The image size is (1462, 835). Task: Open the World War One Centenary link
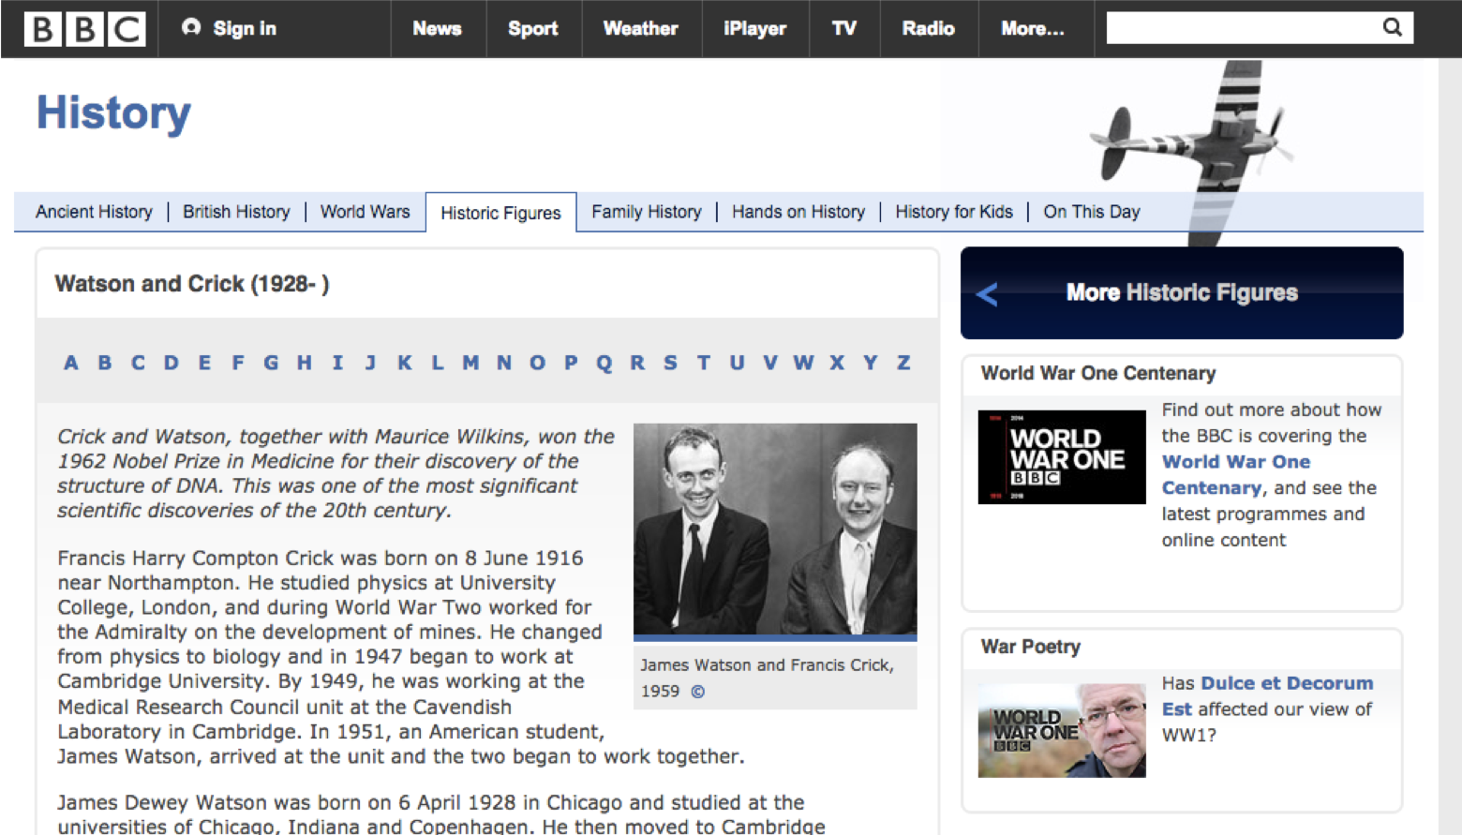(x=1236, y=474)
